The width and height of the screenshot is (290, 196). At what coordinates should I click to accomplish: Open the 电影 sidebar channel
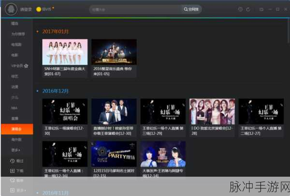click(x=15, y=55)
